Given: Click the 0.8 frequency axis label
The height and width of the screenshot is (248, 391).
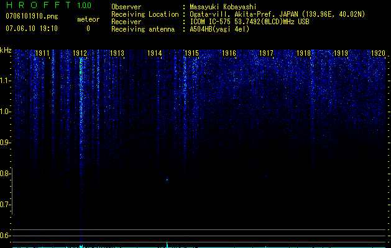Looking at the screenshot, I should pyautogui.click(x=5, y=174).
